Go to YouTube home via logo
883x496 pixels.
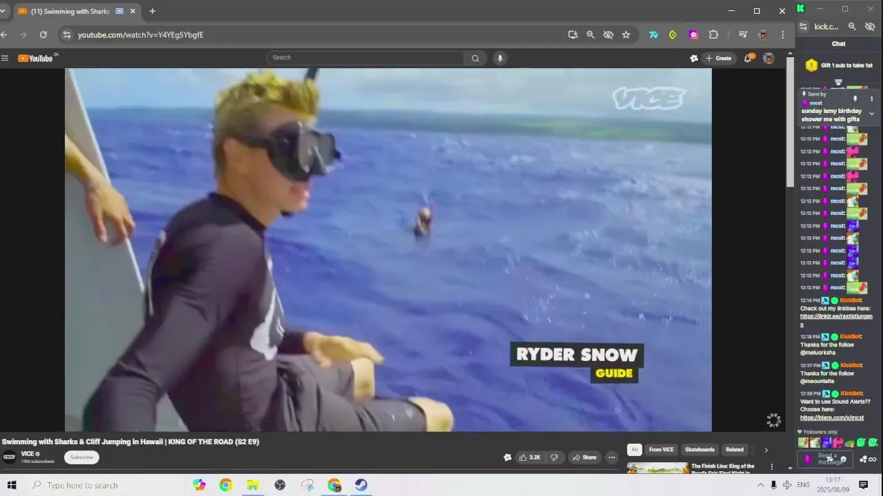point(35,59)
